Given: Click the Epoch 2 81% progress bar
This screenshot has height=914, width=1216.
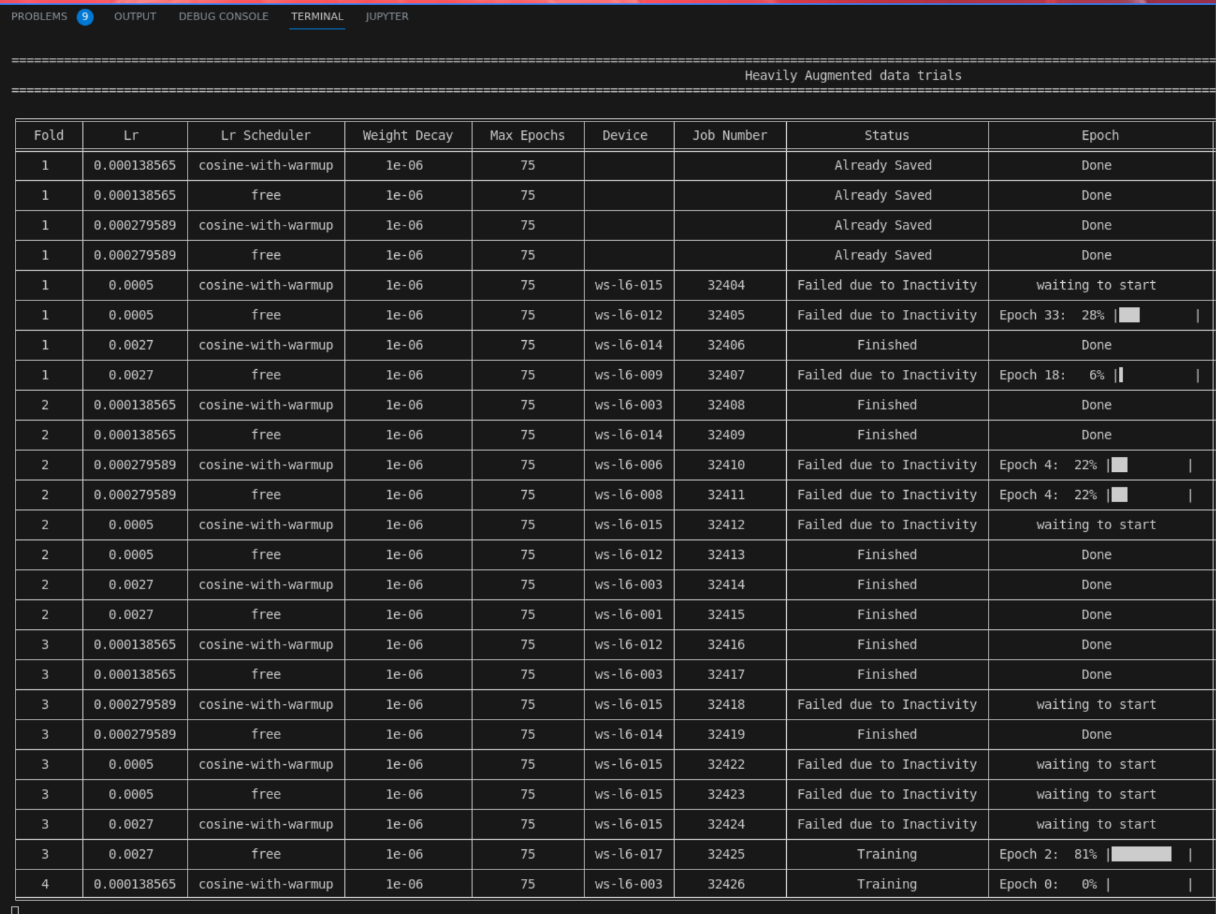Looking at the screenshot, I should [1149, 854].
